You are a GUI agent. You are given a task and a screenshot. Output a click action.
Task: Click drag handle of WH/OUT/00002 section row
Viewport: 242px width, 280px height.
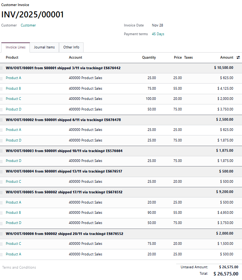(x=2, y=120)
